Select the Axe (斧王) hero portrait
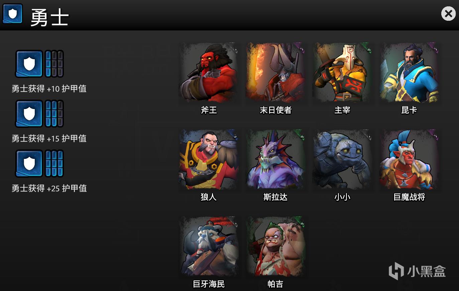The image size is (459, 291). coord(209,72)
